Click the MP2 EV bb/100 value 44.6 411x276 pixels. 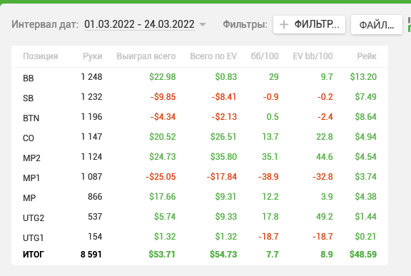tap(325, 157)
